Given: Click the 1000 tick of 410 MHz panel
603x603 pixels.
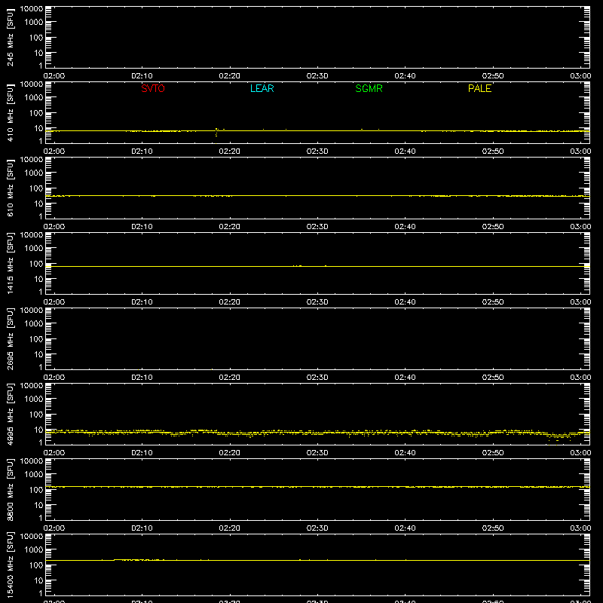Looking at the screenshot, I should click(34, 97).
